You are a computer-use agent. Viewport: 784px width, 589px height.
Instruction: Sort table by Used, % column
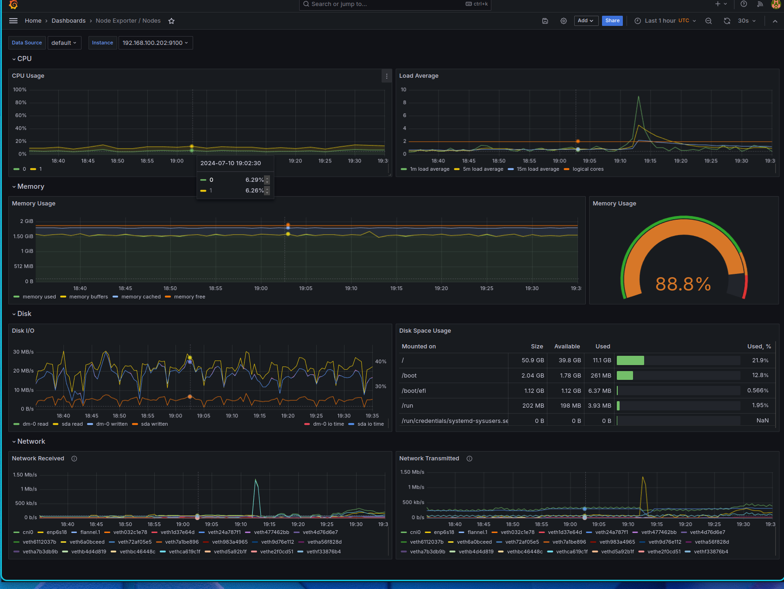click(x=759, y=347)
